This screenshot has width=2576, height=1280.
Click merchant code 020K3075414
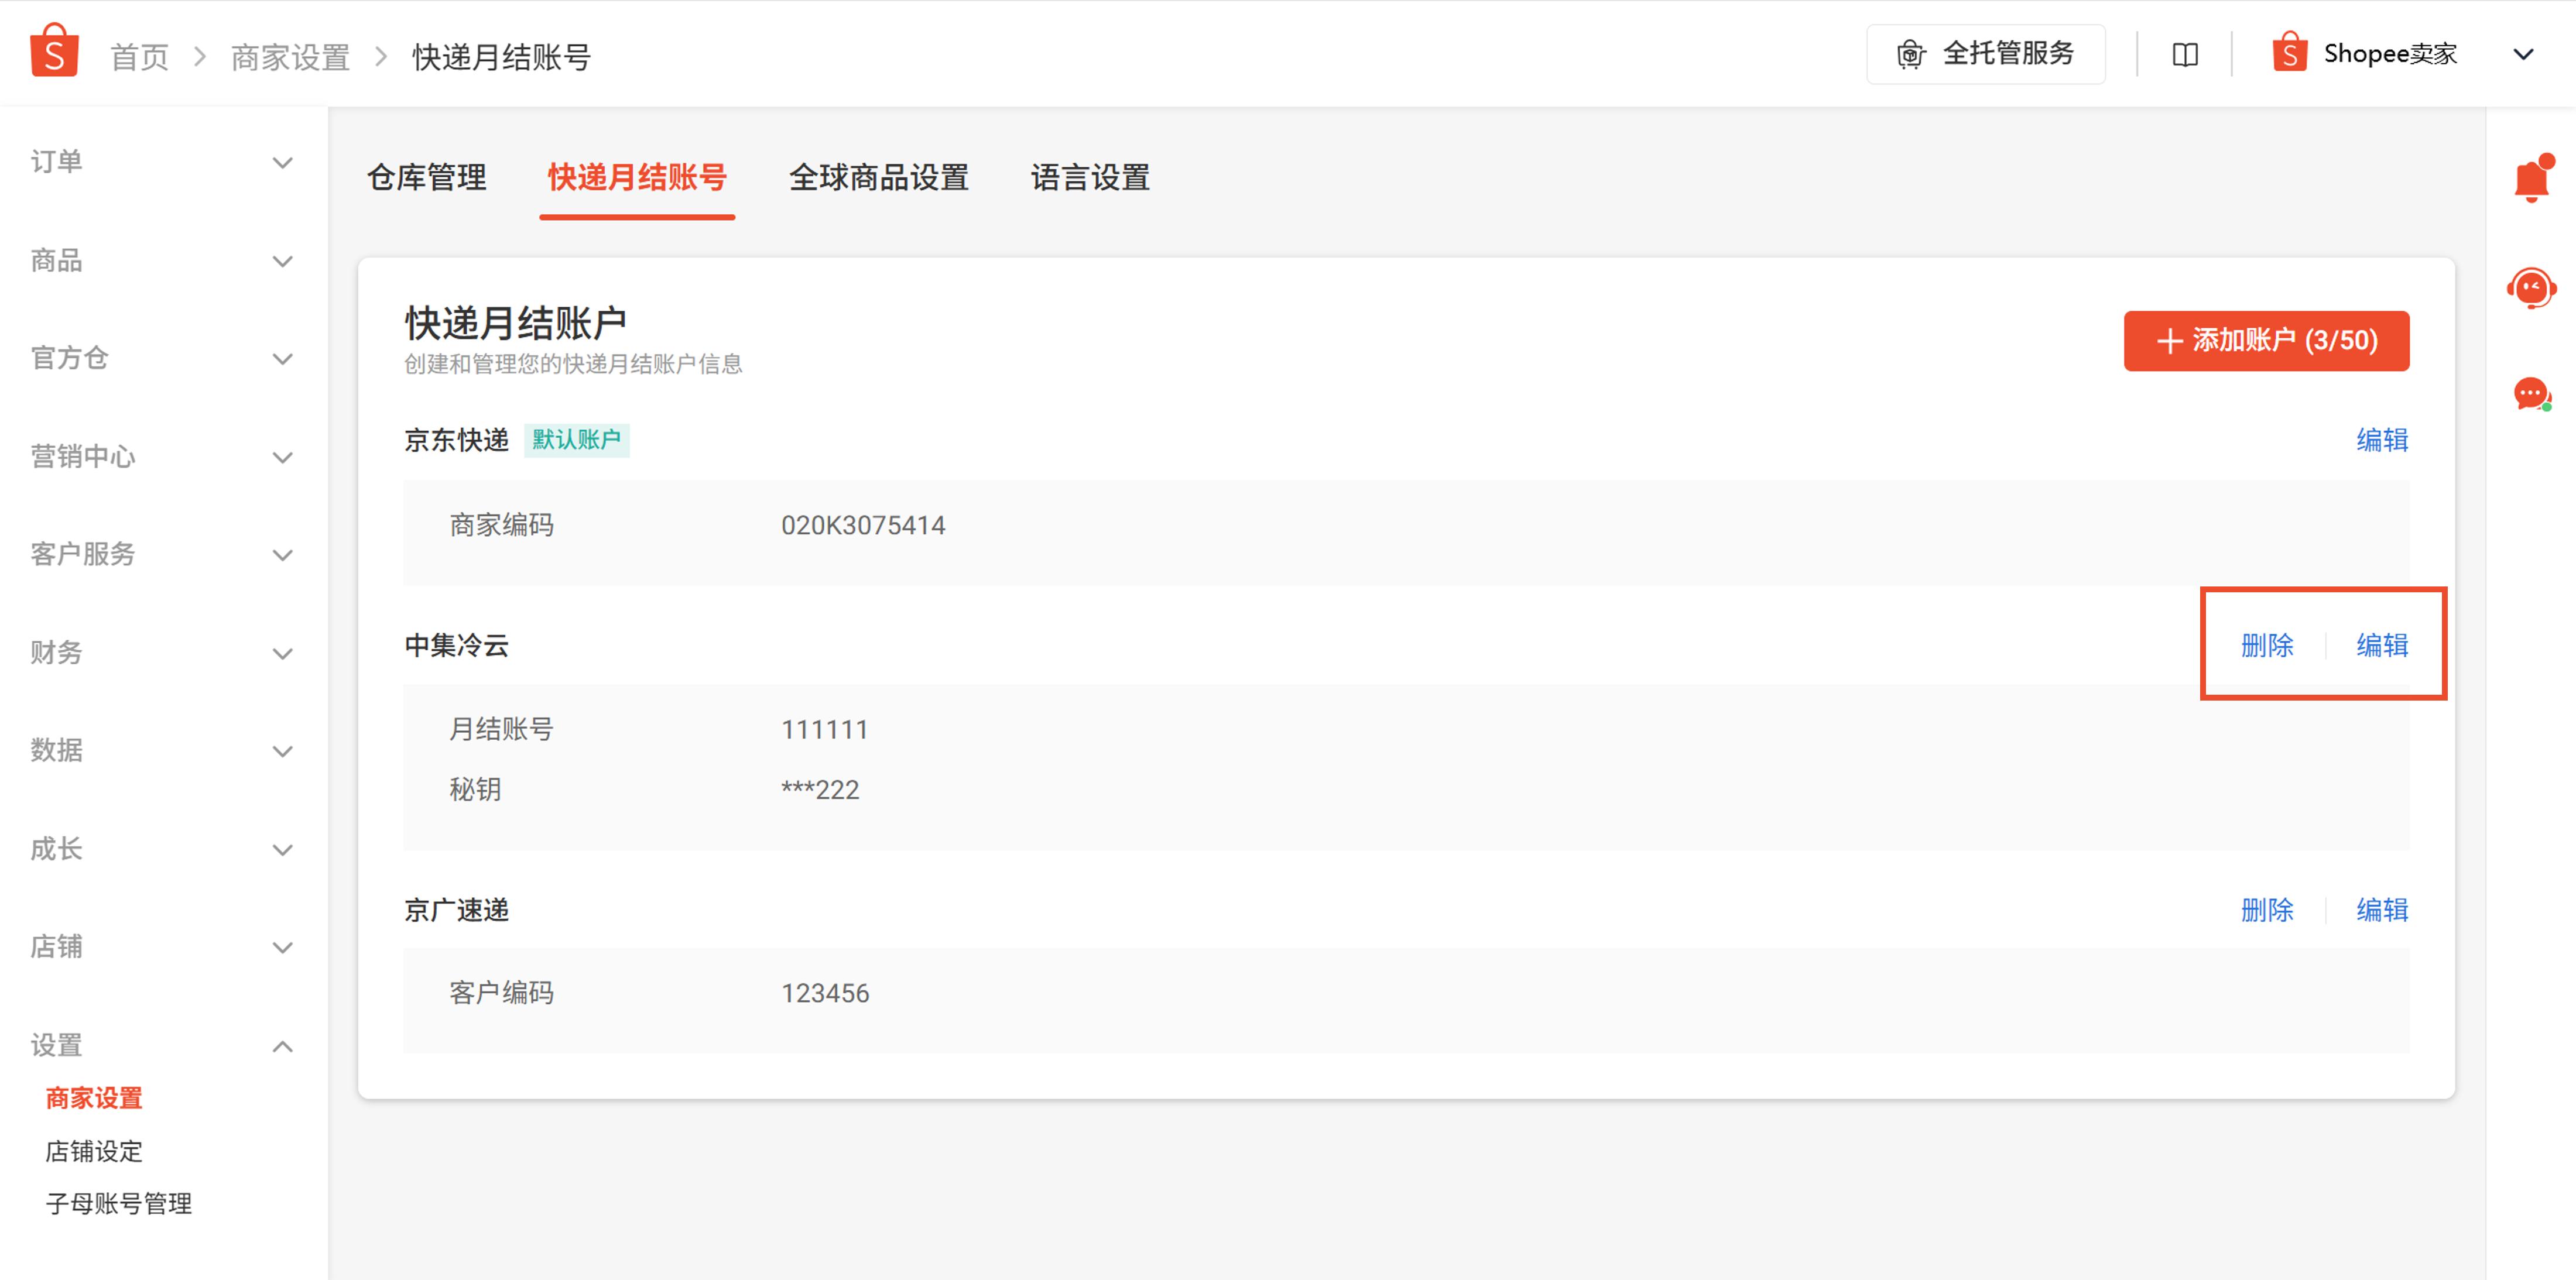point(863,526)
